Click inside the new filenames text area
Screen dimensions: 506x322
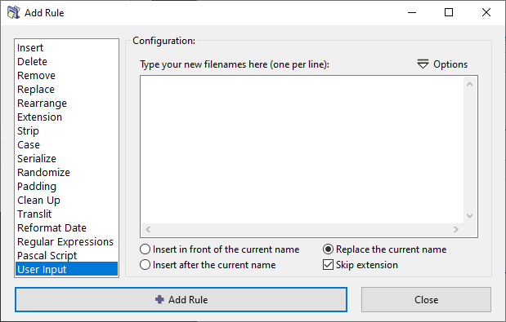pyautogui.click(x=302, y=149)
